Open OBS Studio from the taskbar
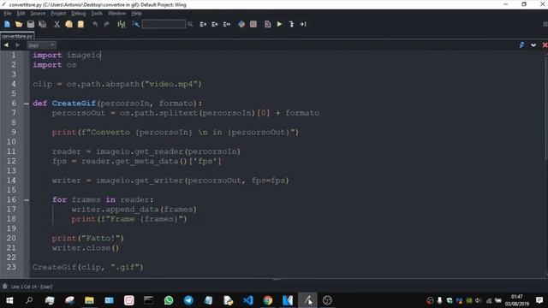Screen dimensions: 548x308 tap(327, 300)
